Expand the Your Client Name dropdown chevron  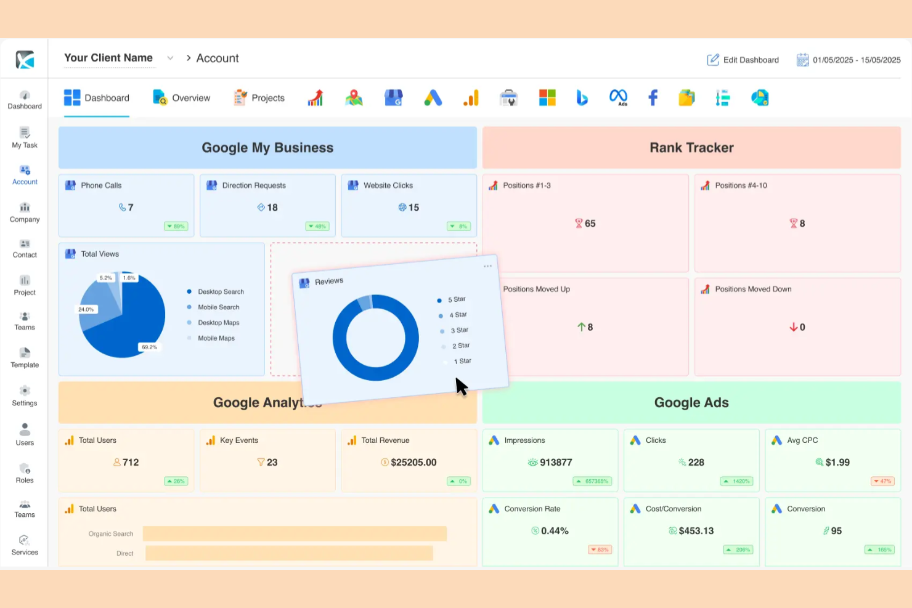tap(170, 58)
